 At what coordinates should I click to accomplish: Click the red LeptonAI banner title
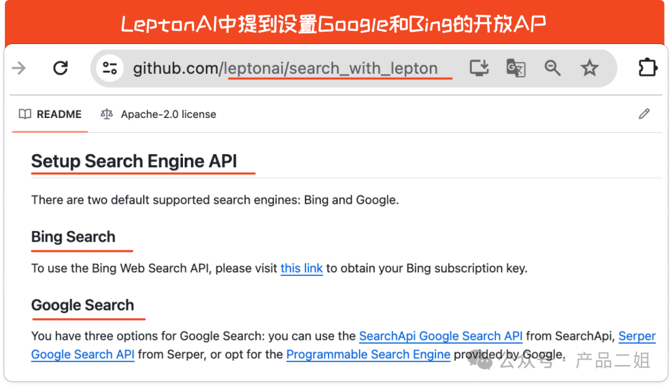coord(334,24)
